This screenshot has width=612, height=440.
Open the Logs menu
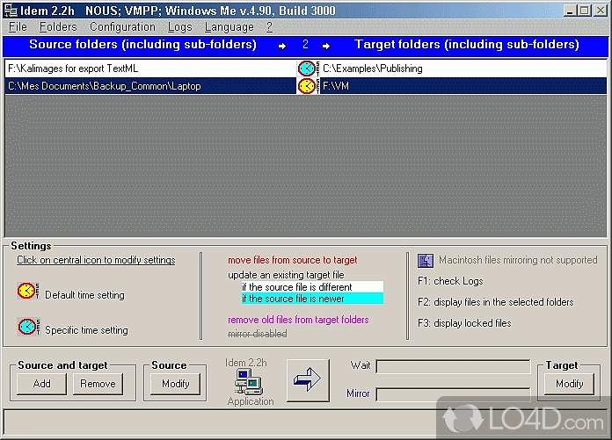coord(180,27)
